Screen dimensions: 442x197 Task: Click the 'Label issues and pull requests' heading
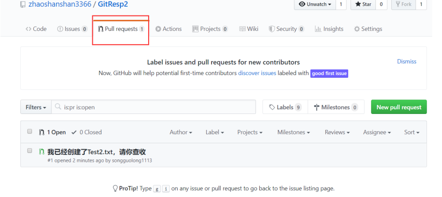click(223, 62)
